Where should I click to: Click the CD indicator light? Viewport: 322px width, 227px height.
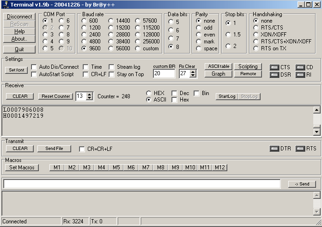[300, 67]
